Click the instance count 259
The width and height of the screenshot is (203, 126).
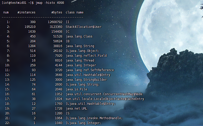[x=33, y=65]
